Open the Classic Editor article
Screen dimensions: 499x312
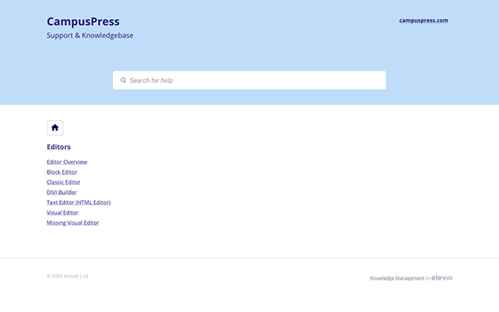(63, 182)
